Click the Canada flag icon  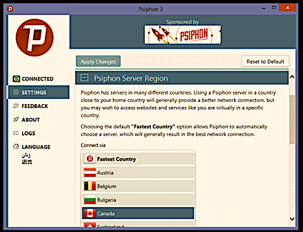[90, 213]
